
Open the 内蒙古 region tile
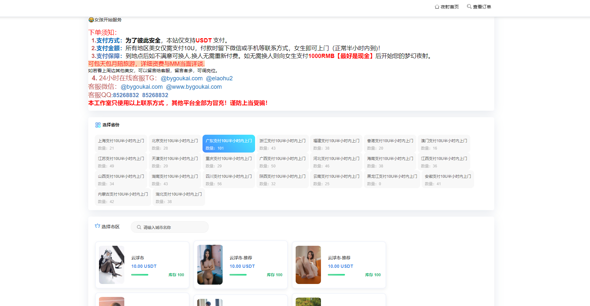point(123,197)
